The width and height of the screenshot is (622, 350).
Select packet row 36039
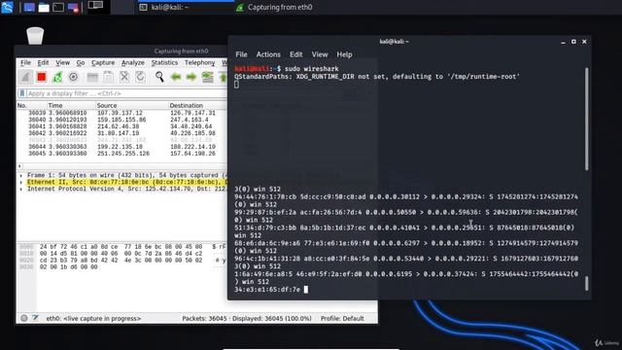click(x=121, y=113)
